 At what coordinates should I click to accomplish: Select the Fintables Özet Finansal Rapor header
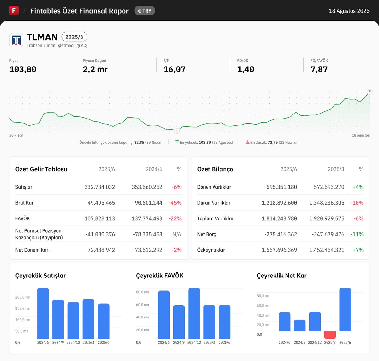tap(79, 10)
